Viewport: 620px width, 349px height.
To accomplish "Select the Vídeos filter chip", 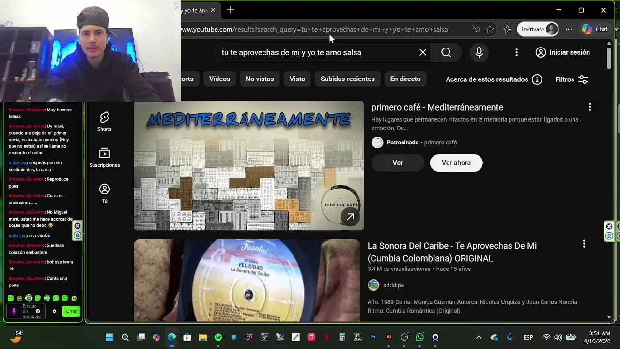I will (x=219, y=79).
